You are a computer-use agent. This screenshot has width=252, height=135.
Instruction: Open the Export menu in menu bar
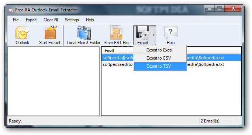pyautogui.click(x=31, y=20)
